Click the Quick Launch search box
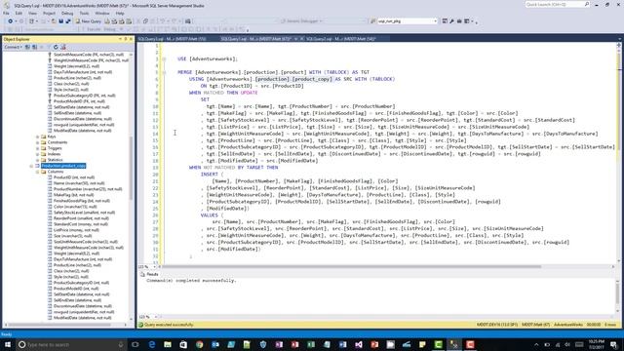 pyautogui.click(x=557, y=4)
